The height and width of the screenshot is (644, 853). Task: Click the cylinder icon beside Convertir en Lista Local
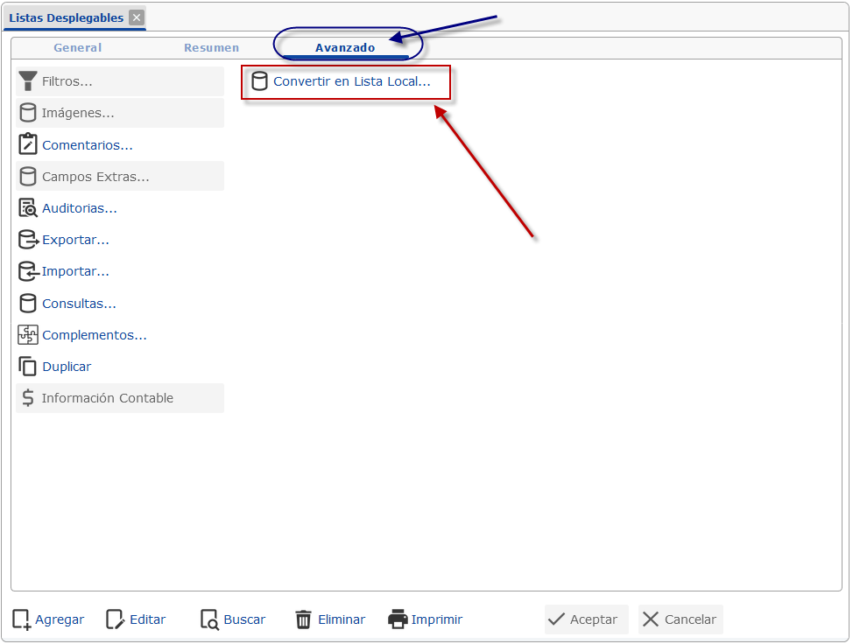pyautogui.click(x=259, y=81)
